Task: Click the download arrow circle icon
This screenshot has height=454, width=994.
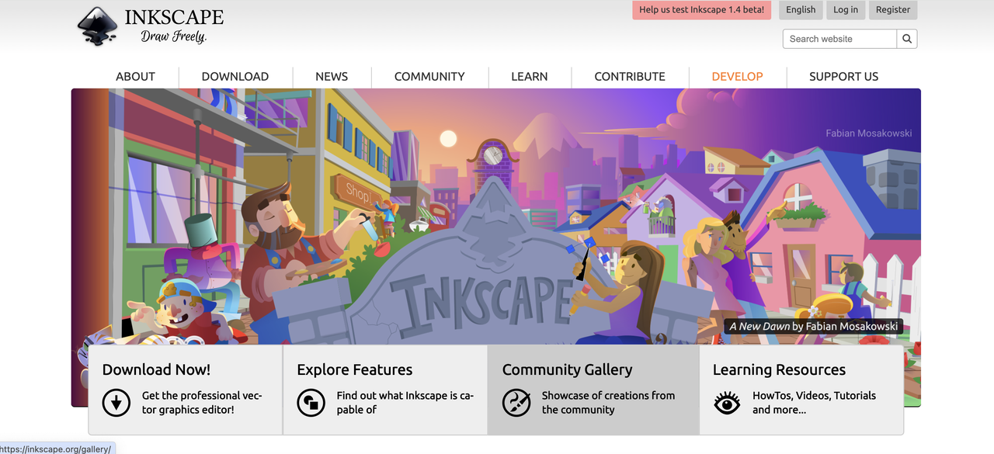Action: coord(116,402)
